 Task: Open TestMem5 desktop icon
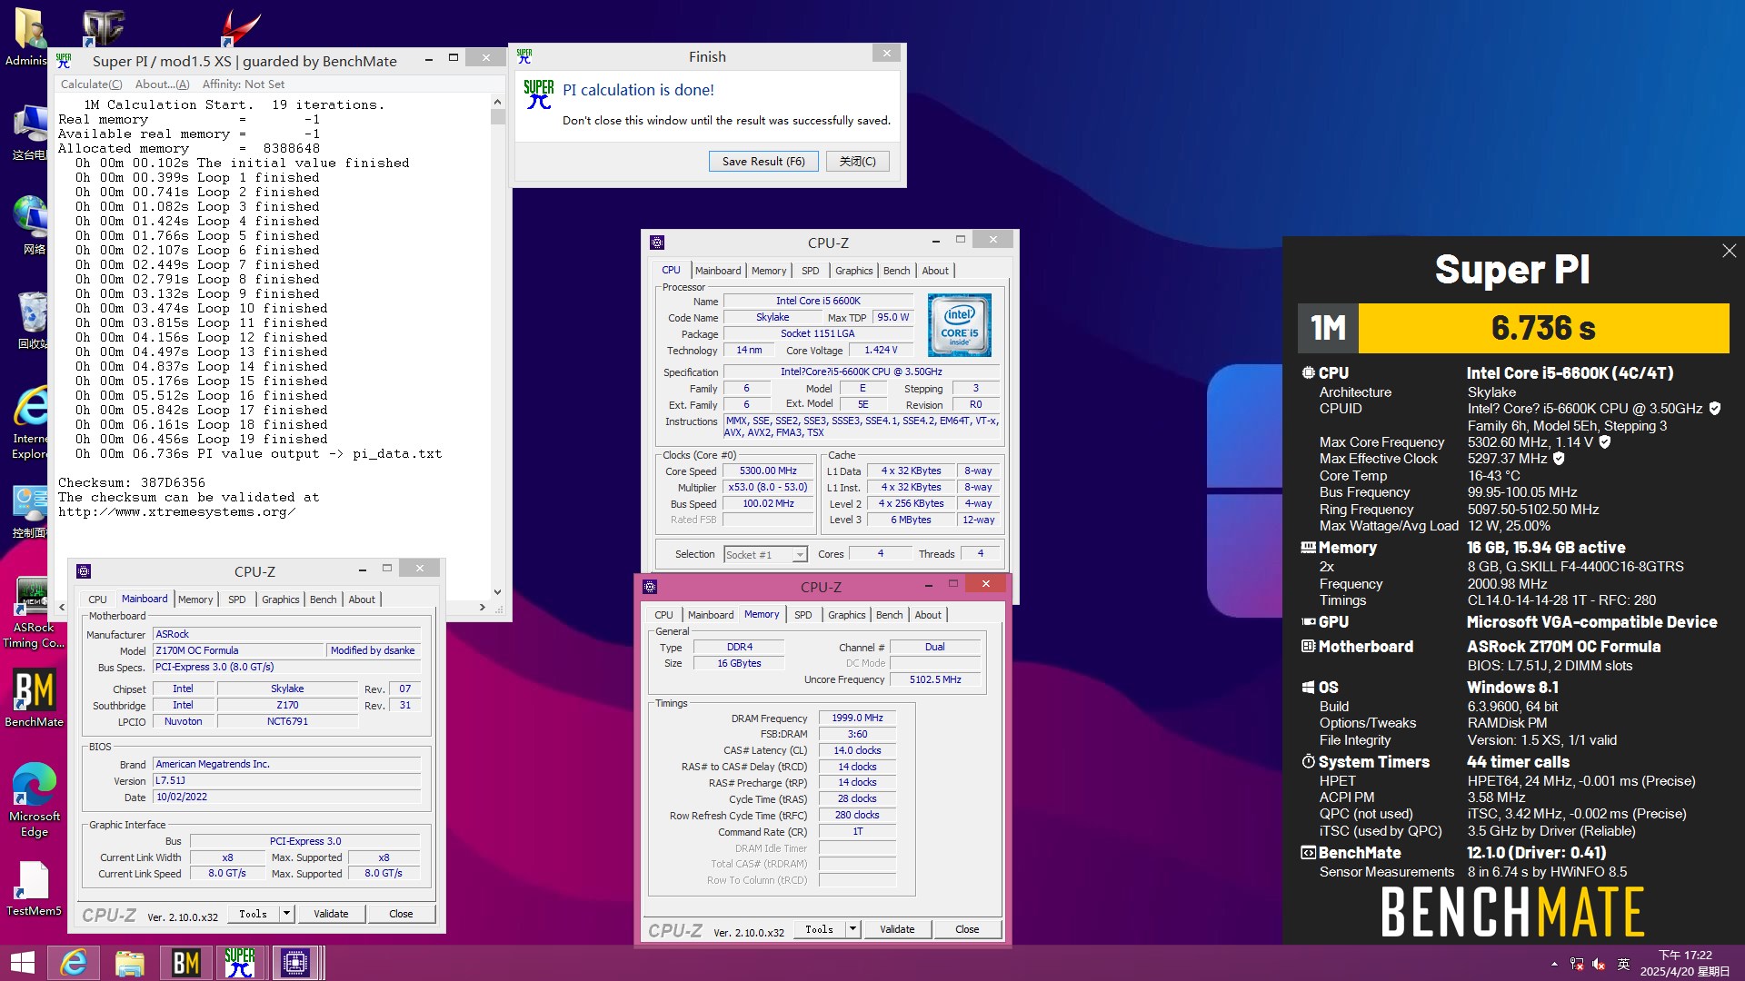34,888
